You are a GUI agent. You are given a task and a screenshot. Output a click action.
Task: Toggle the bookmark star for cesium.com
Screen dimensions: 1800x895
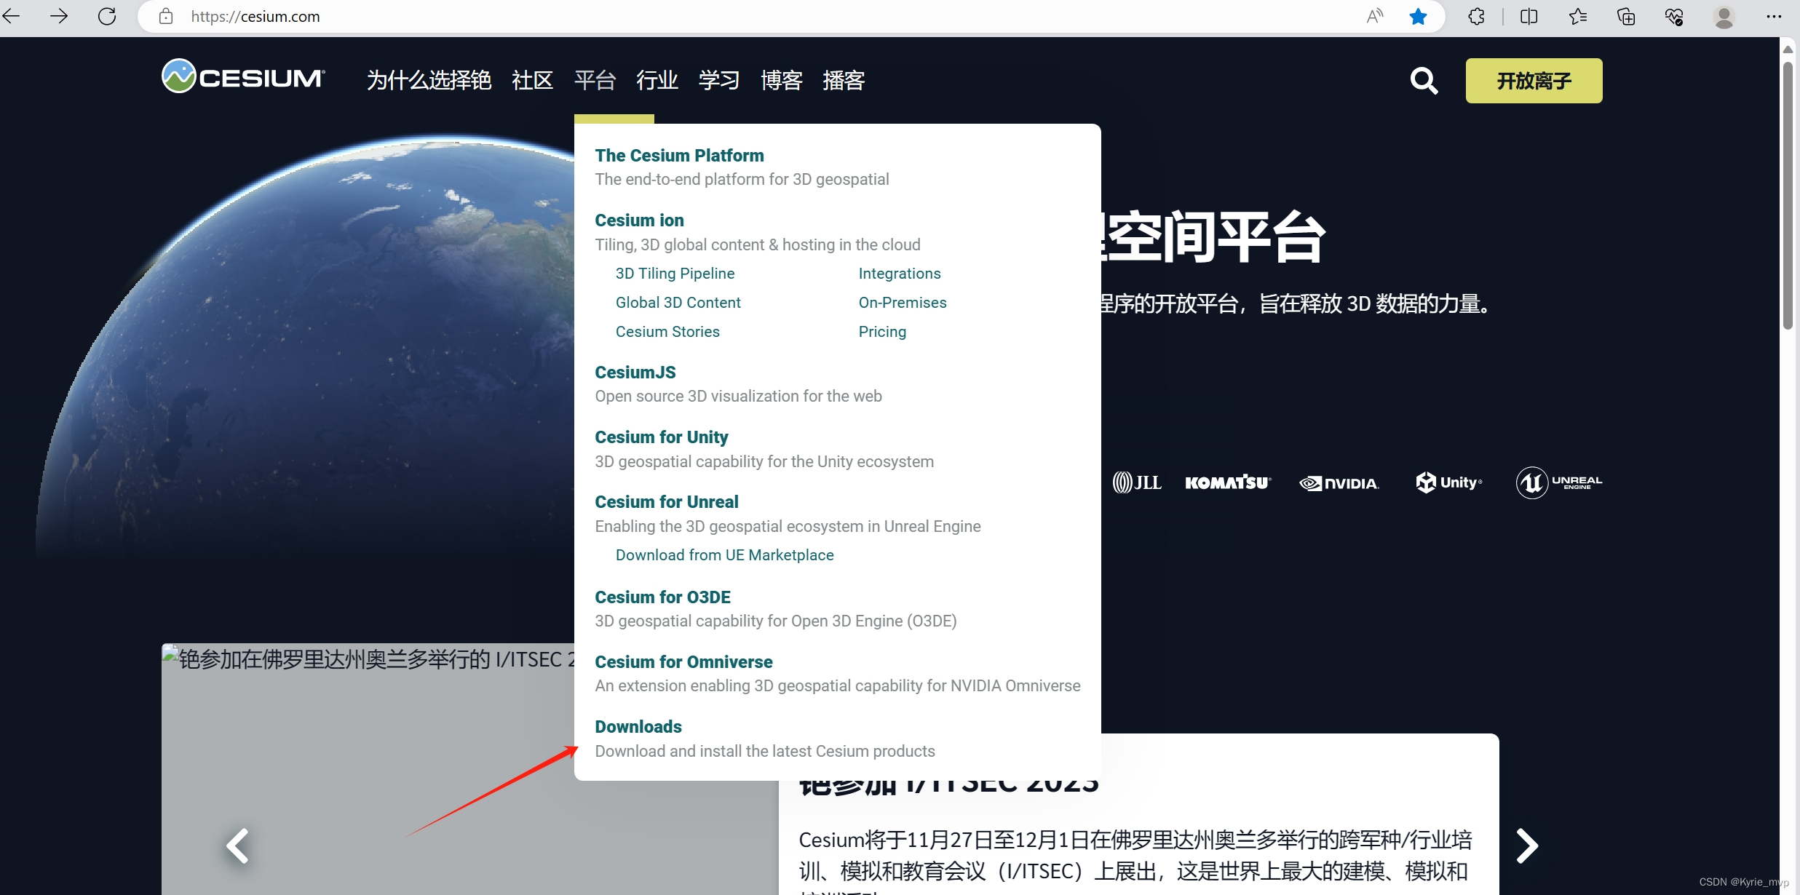pos(1418,16)
